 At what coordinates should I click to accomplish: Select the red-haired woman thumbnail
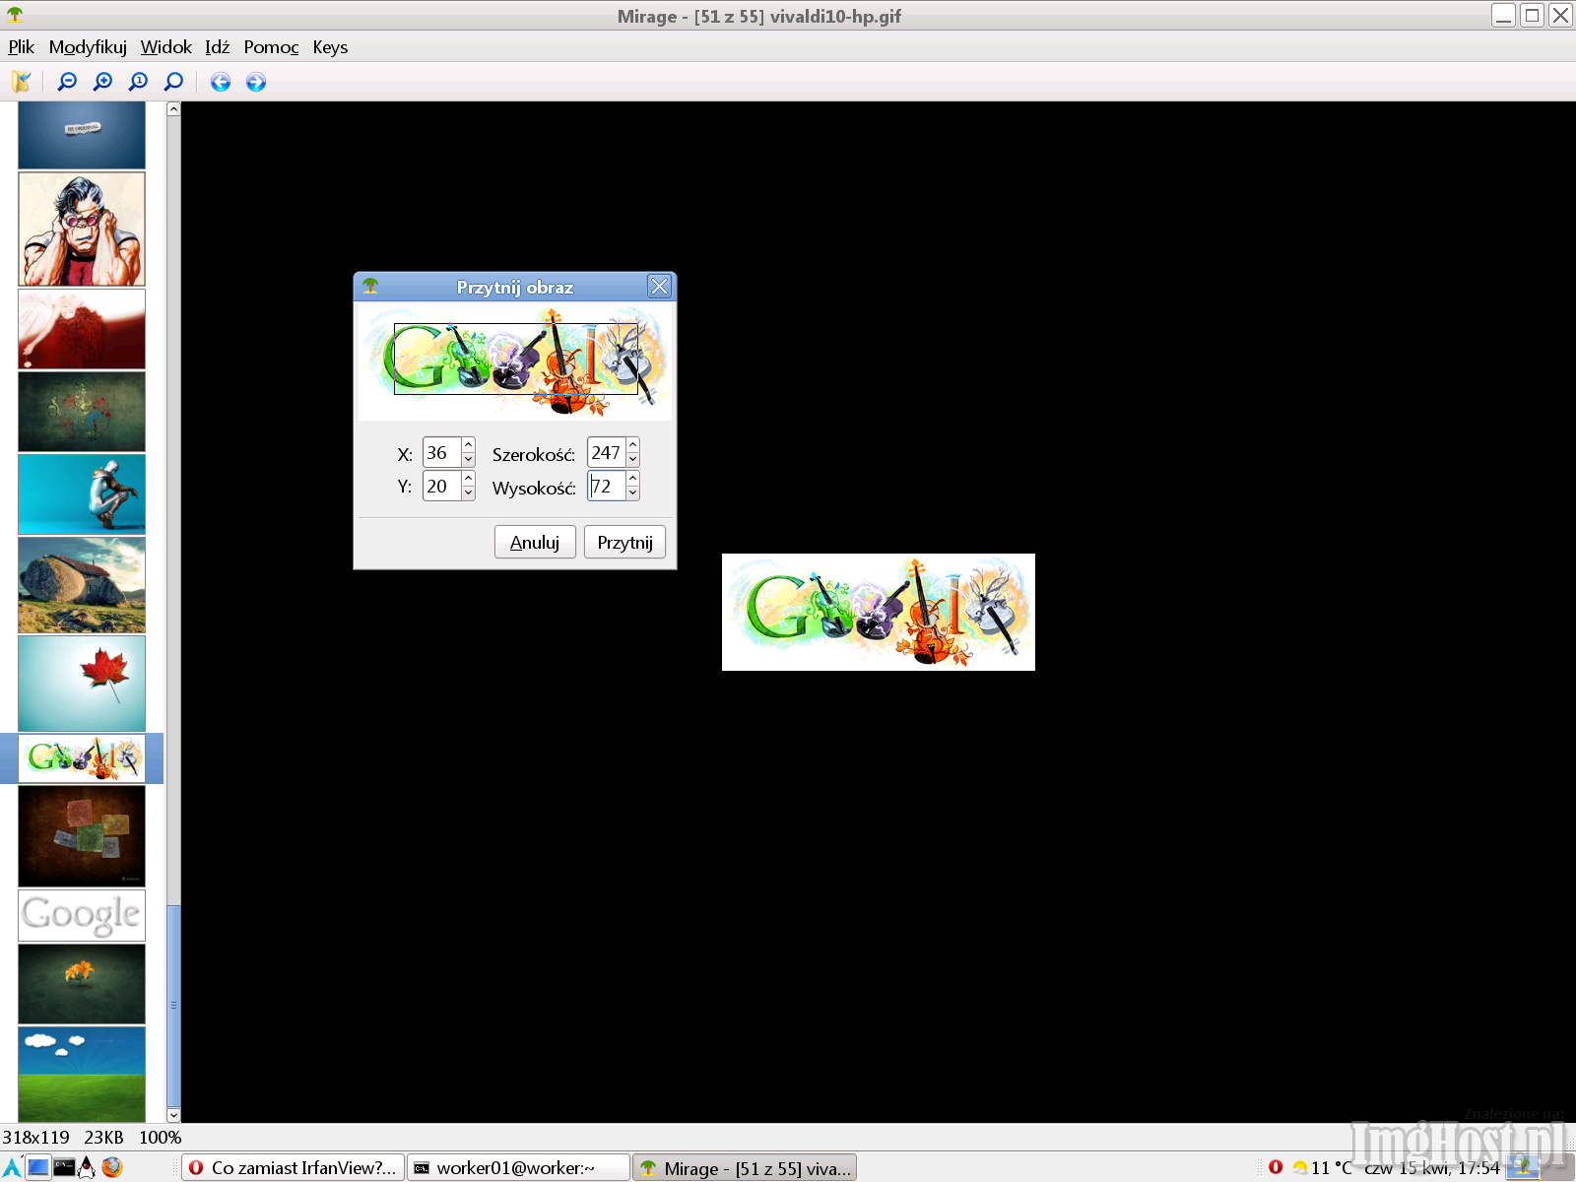(82, 329)
